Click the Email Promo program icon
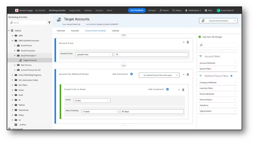 18,45
